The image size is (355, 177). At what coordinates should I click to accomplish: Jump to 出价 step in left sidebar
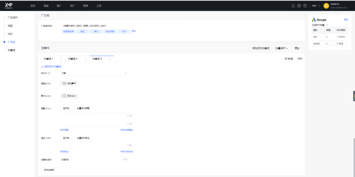[10, 34]
